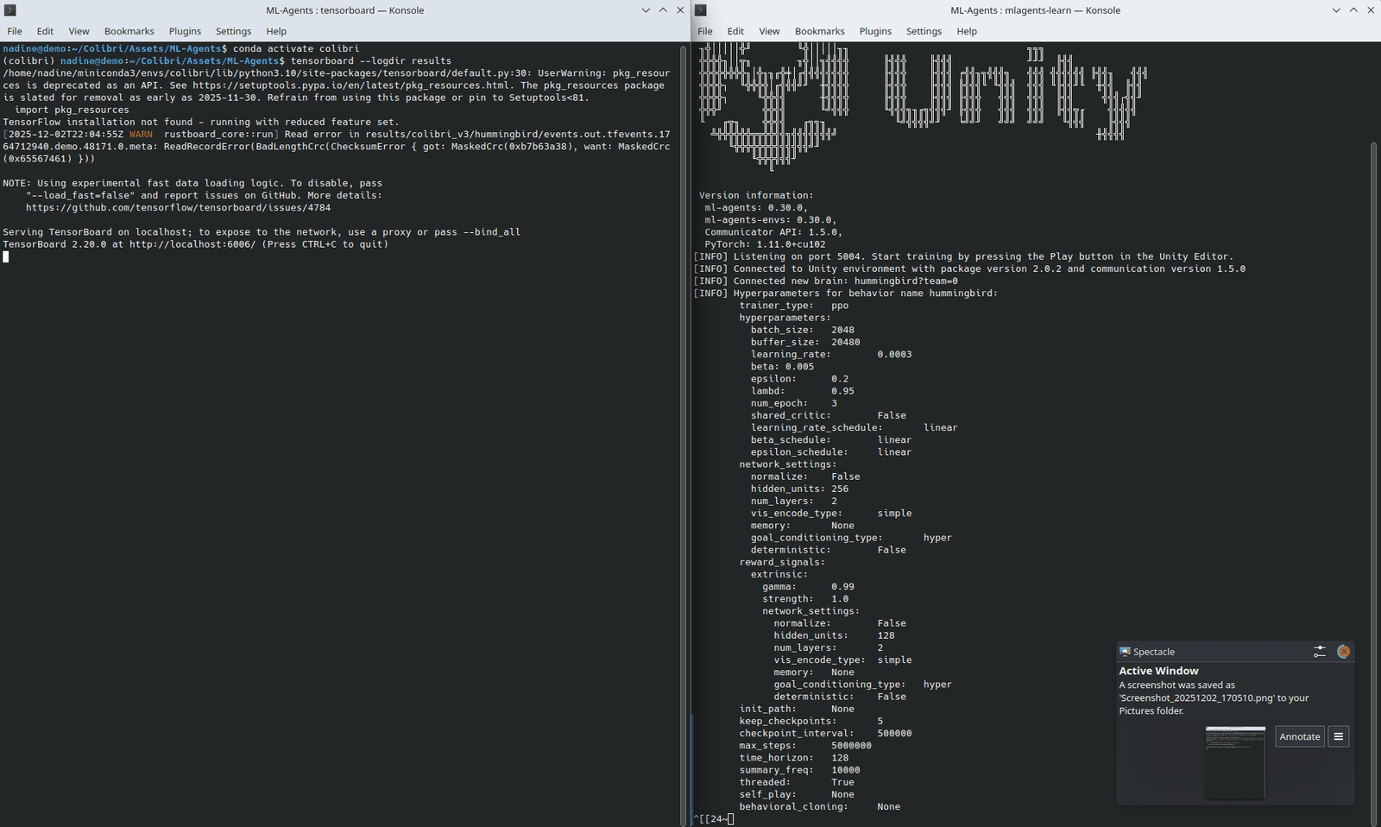Screen dimensions: 1381x827
Task: Click the mlagents-learn Konsole terminal icon
Action: point(701,10)
